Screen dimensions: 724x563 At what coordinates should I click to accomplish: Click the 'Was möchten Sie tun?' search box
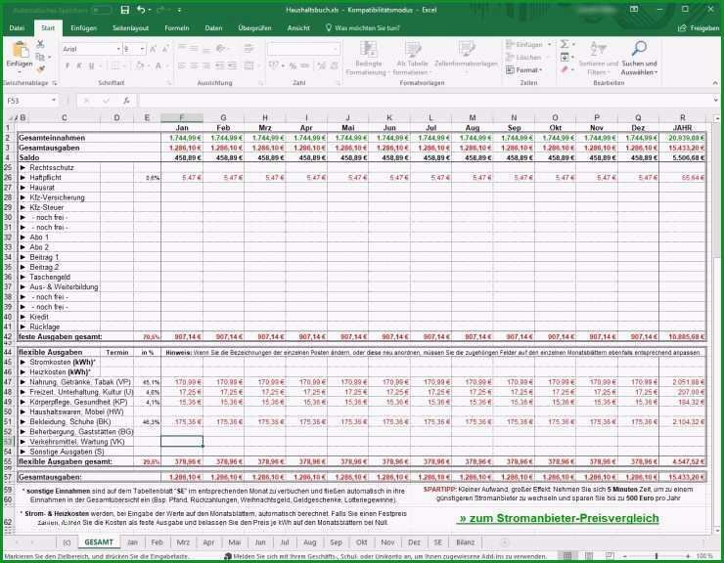coord(363,28)
